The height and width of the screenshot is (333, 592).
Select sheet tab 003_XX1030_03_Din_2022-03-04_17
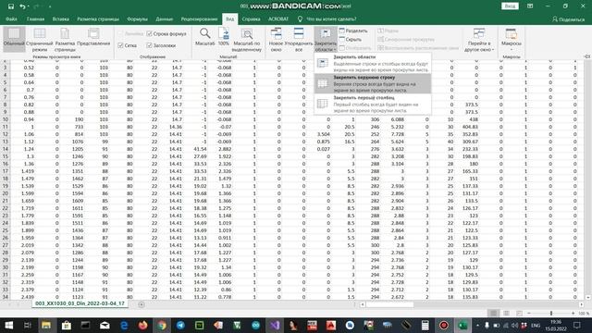[x=80, y=303]
